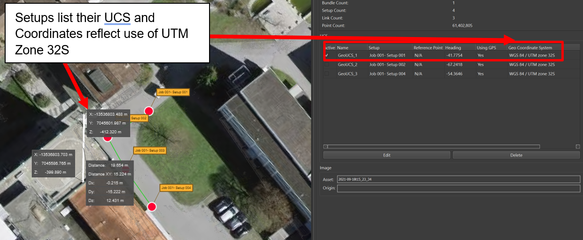583x240 pixels.
Task: Click the UCS table horizontal scrollbar
Action: click(432, 147)
